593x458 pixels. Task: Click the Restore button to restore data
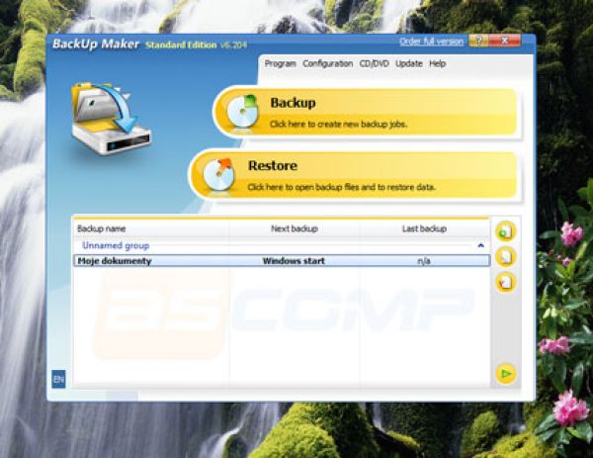(x=354, y=175)
